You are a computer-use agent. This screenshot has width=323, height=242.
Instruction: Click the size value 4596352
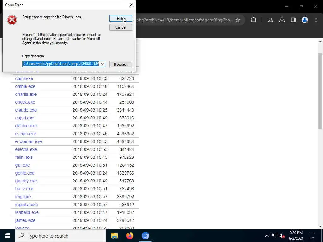126,134
